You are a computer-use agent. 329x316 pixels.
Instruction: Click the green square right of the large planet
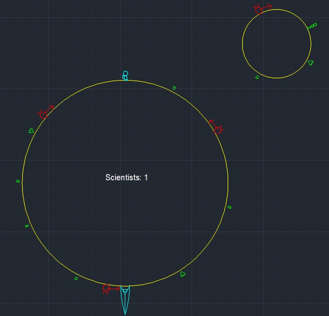(229, 207)
